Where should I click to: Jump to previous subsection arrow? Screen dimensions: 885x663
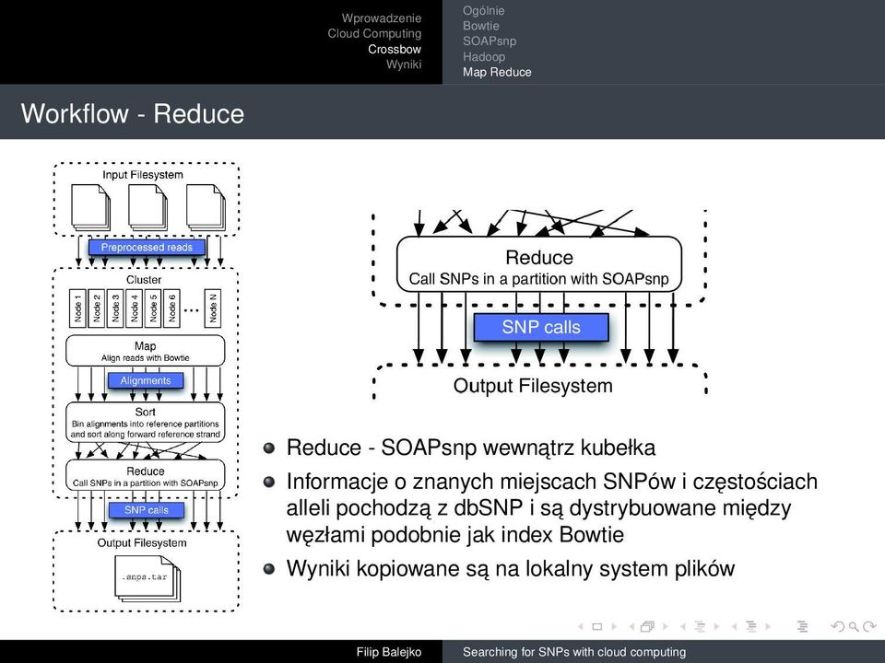tap(683, 626)
